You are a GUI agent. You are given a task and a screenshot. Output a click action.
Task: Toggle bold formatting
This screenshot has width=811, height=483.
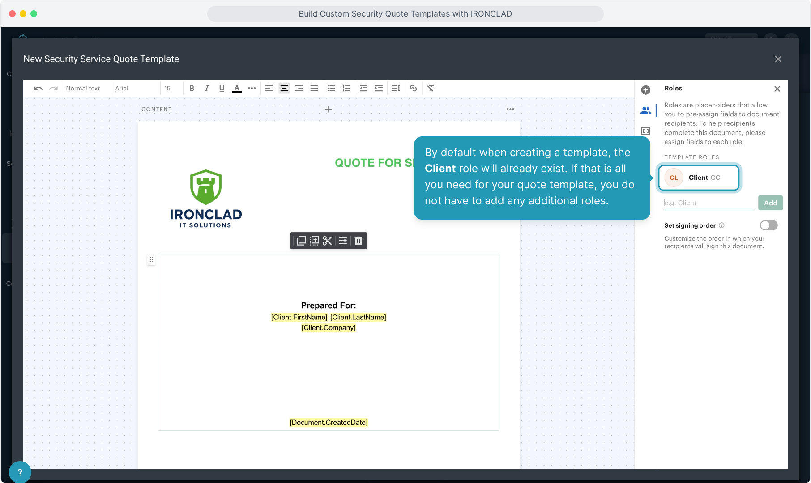coord(192,89)
